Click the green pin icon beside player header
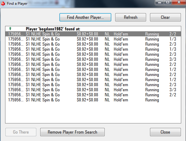The width and height of the screenshot is (186, 141). pyautogui.click(x=10, y=29)
